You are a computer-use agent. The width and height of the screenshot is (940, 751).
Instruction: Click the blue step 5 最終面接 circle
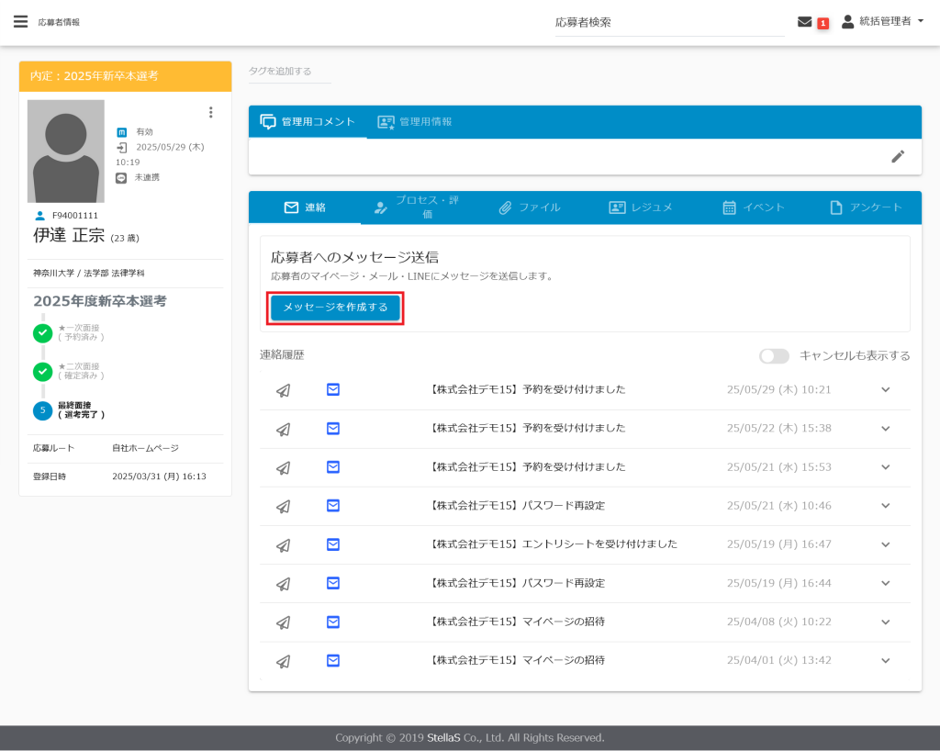[x=42, y=410]
